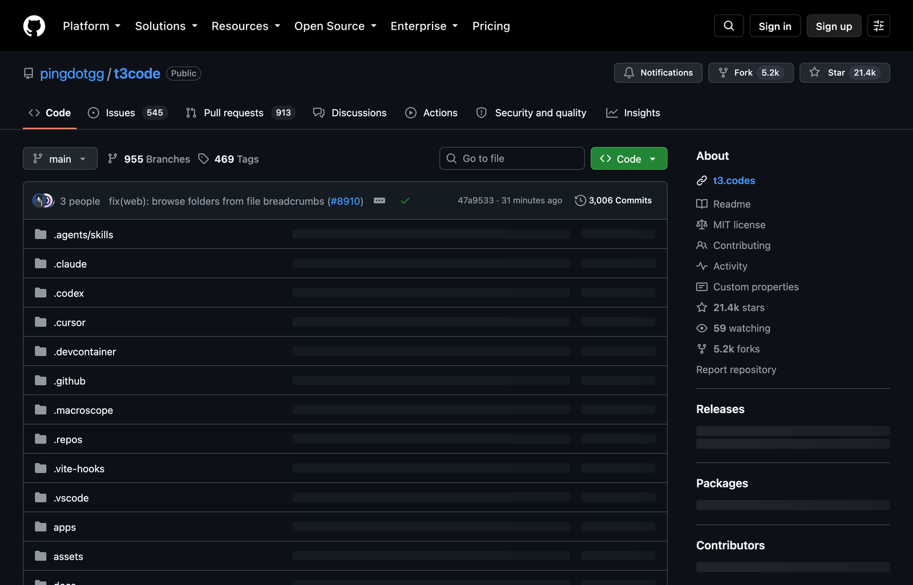View 3,006 Commits history
The height and width of the screenshot is (585, 913).
coord(613,200)
